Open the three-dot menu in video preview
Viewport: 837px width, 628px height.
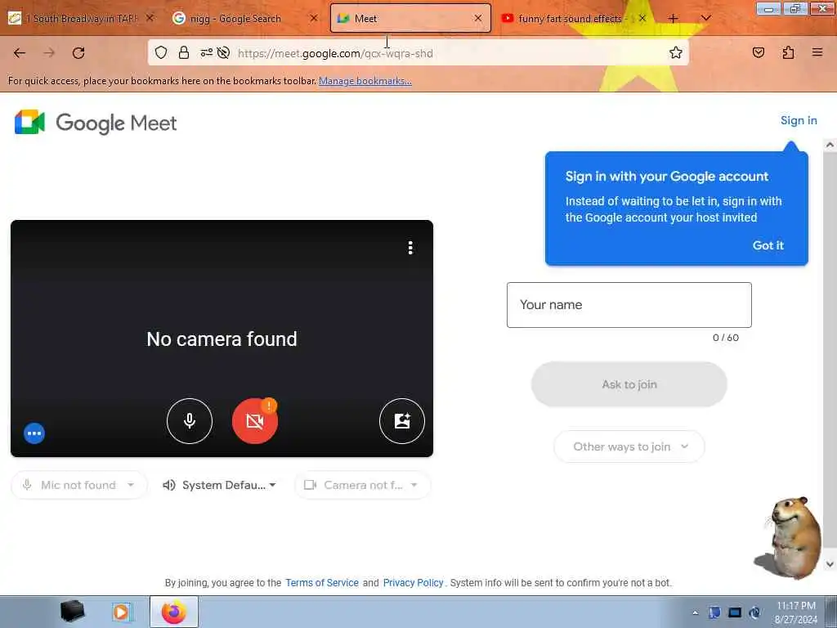pyautogui.click(x=410, y=247)
